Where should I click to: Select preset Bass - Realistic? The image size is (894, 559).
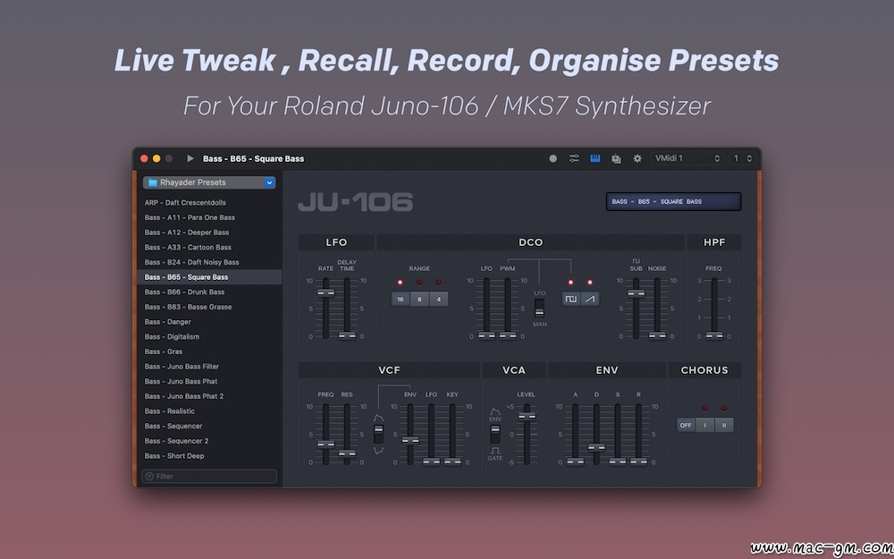tap(209, 411)
